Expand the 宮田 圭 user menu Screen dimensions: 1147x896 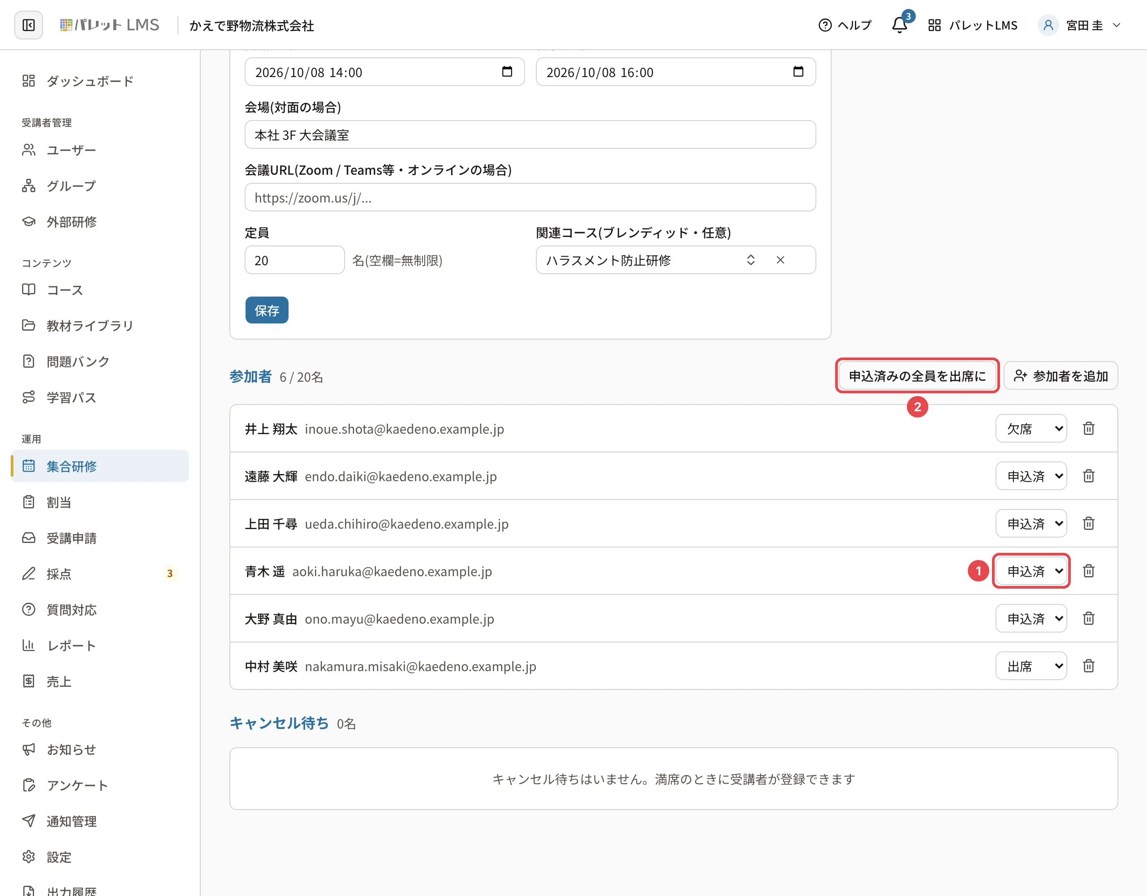click(x=1080, y=25)
